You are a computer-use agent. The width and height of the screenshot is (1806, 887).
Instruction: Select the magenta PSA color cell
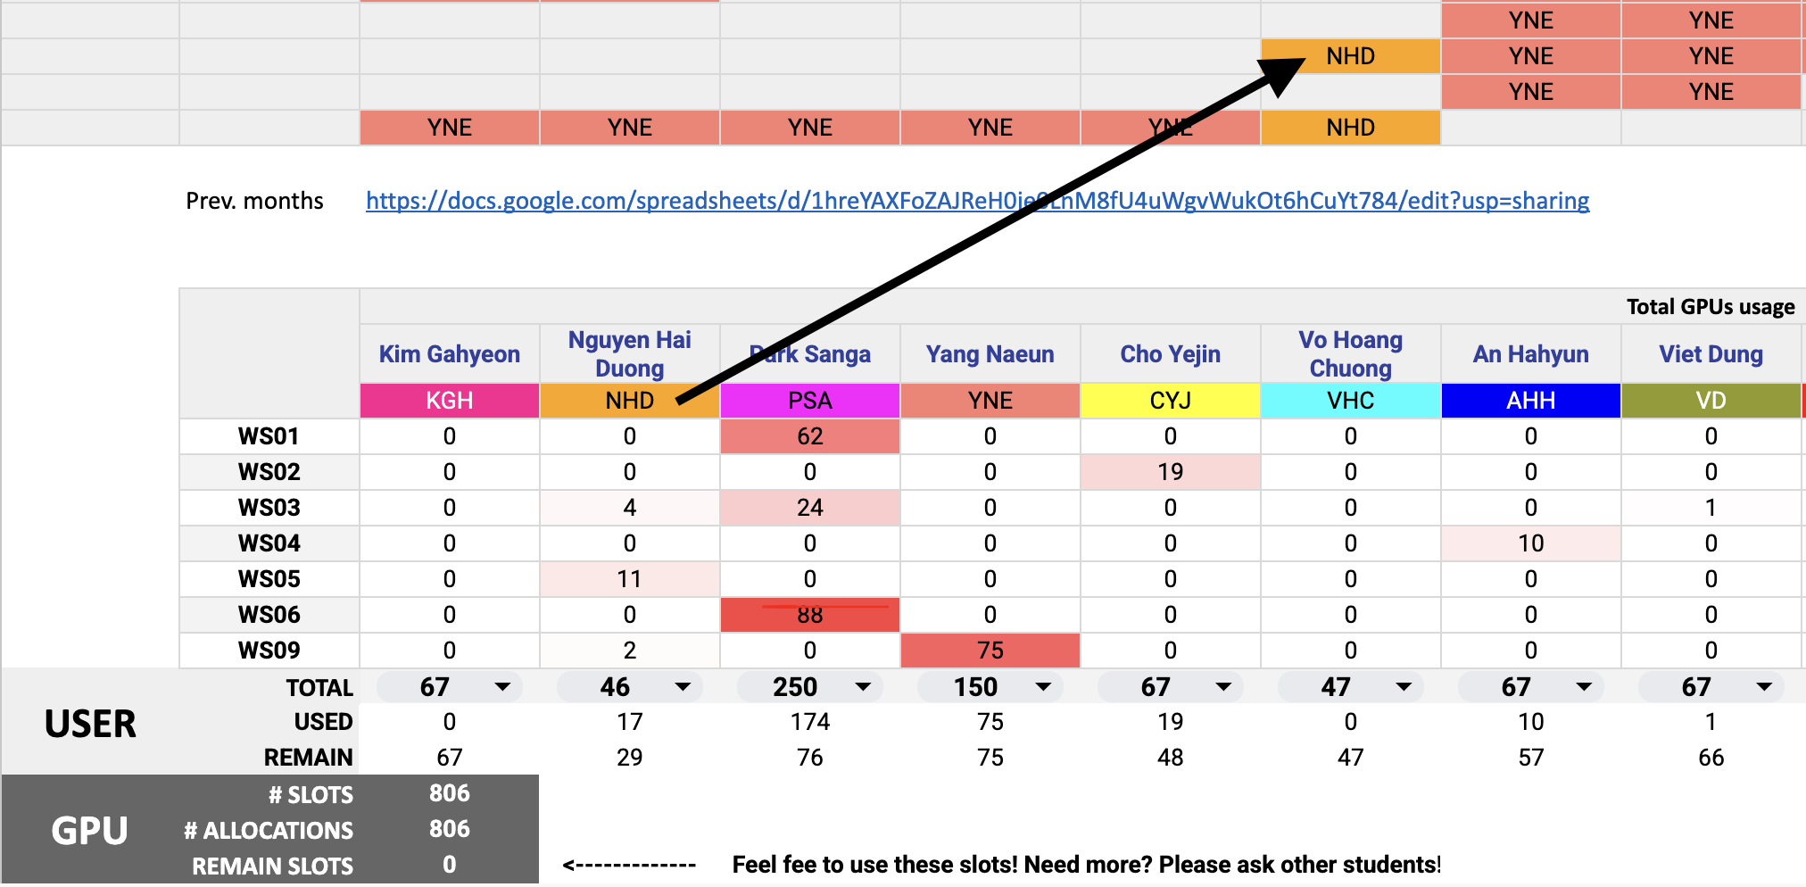click(809, 401)
